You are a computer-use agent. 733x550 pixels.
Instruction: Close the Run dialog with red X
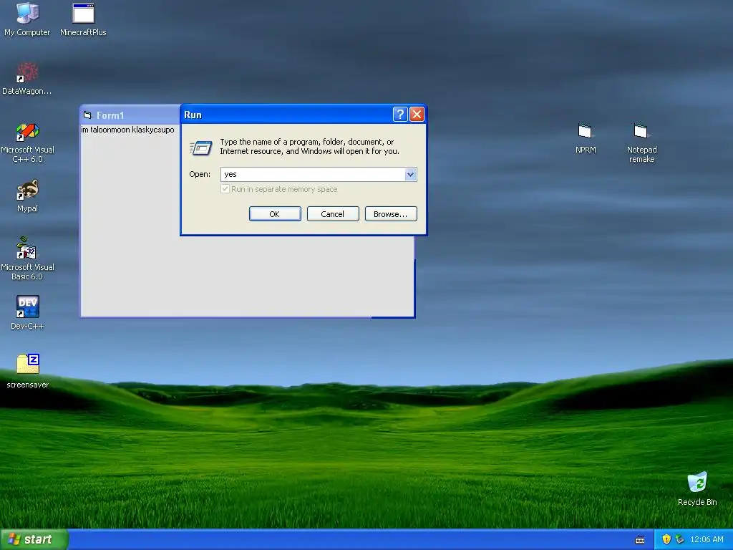pyautogui.click(x=417, y=114)
